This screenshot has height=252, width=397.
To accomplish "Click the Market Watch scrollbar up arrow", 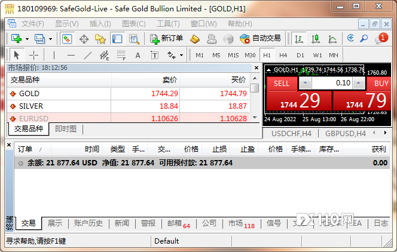I will [x=255, y=78].
